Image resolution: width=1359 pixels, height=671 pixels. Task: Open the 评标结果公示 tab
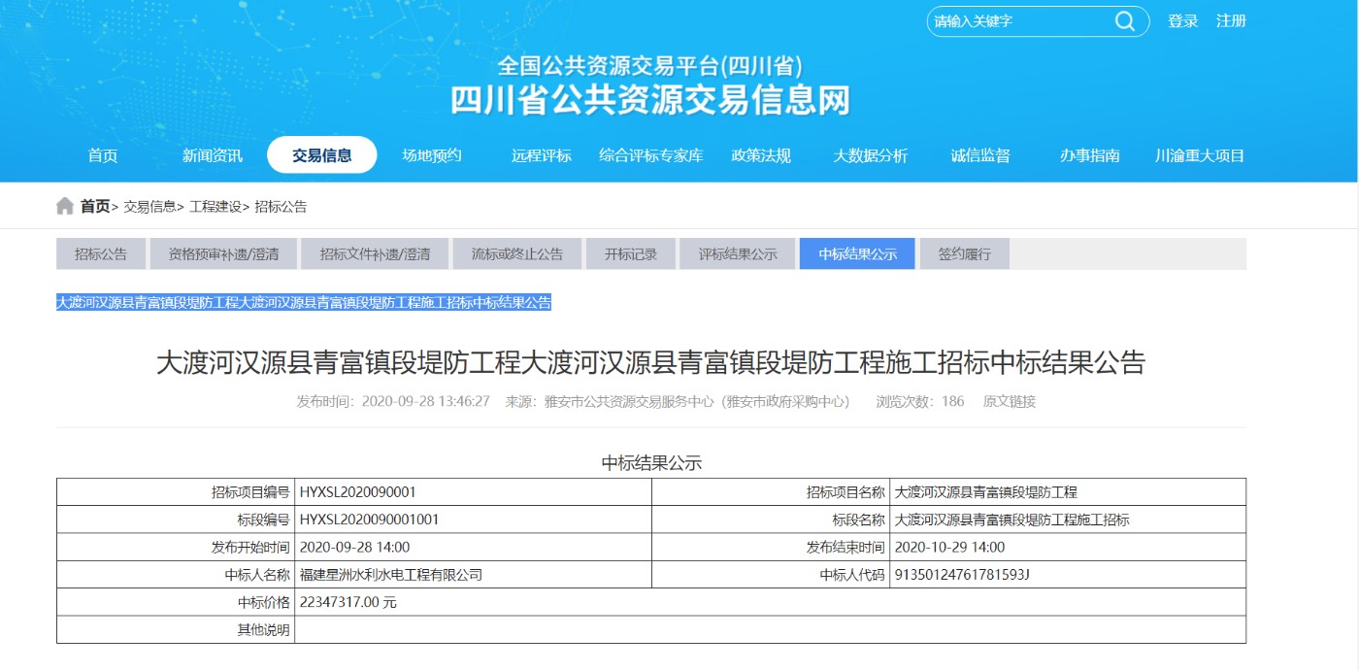pyautogui.click(x=738, y=254)
